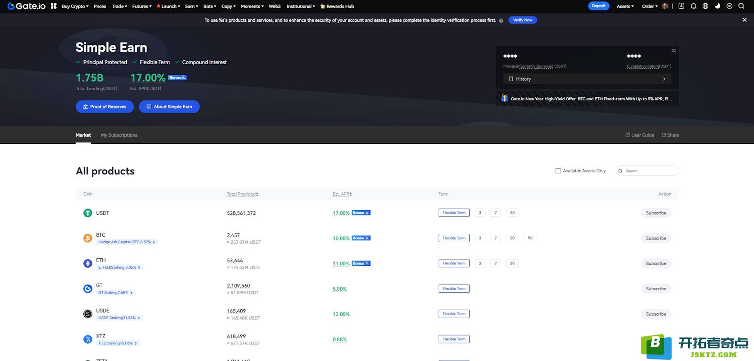Open History panel via its chevron row
The width and height of the screenshot is (754, 361).
pos(587,79)
